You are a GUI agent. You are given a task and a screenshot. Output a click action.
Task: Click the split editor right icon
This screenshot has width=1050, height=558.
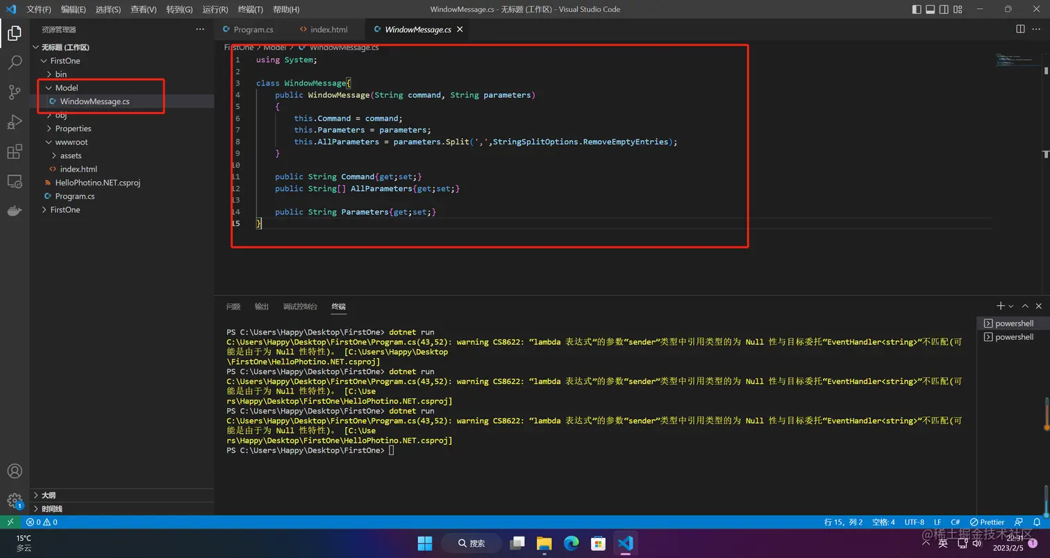click(x=1020, y=29)
